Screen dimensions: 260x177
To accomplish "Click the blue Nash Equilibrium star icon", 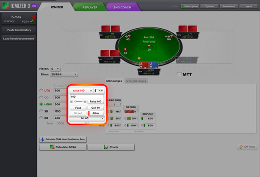I will (x=43, y=139).
